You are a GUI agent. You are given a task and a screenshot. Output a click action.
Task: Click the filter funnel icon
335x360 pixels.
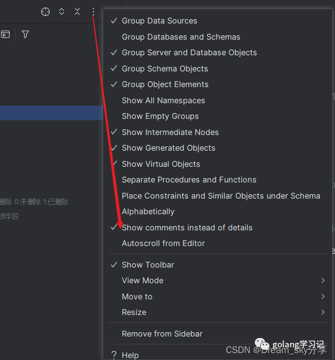(25, 34)
